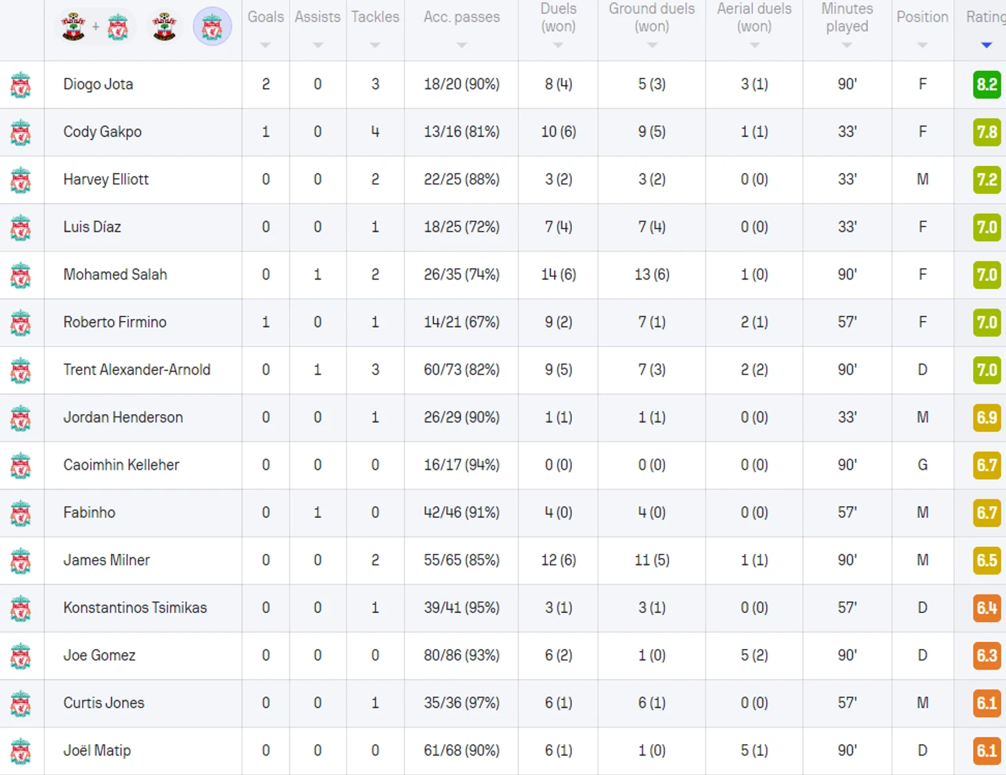Click the Liverpool crest beside Cody Gakpo
Image resolution: width=1006 pixels, height=775 pixels.
[x=21, y=132]
